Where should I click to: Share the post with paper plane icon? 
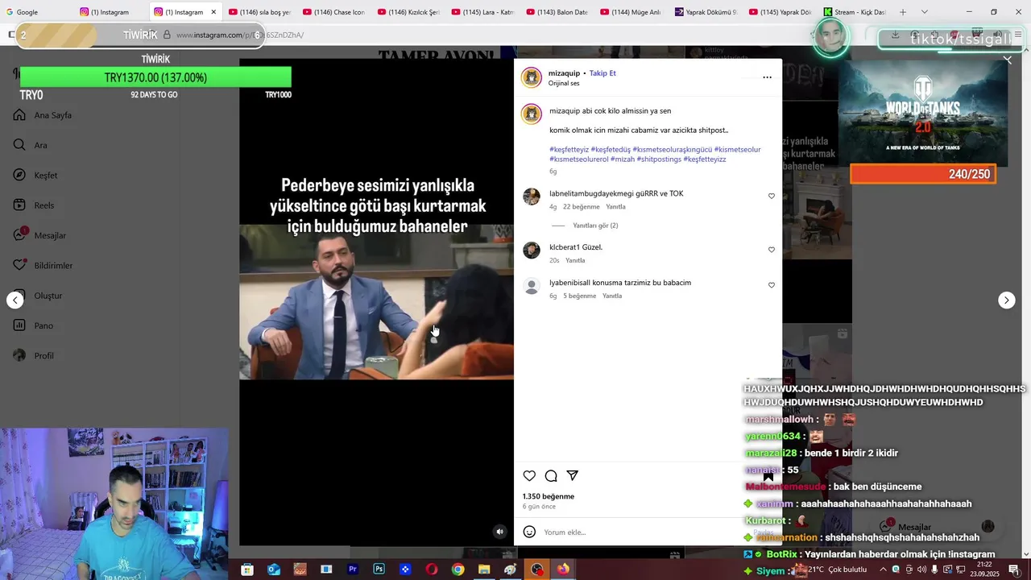572,476
